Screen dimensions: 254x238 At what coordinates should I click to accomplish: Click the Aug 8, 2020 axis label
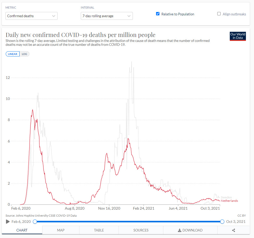[75, 208]
